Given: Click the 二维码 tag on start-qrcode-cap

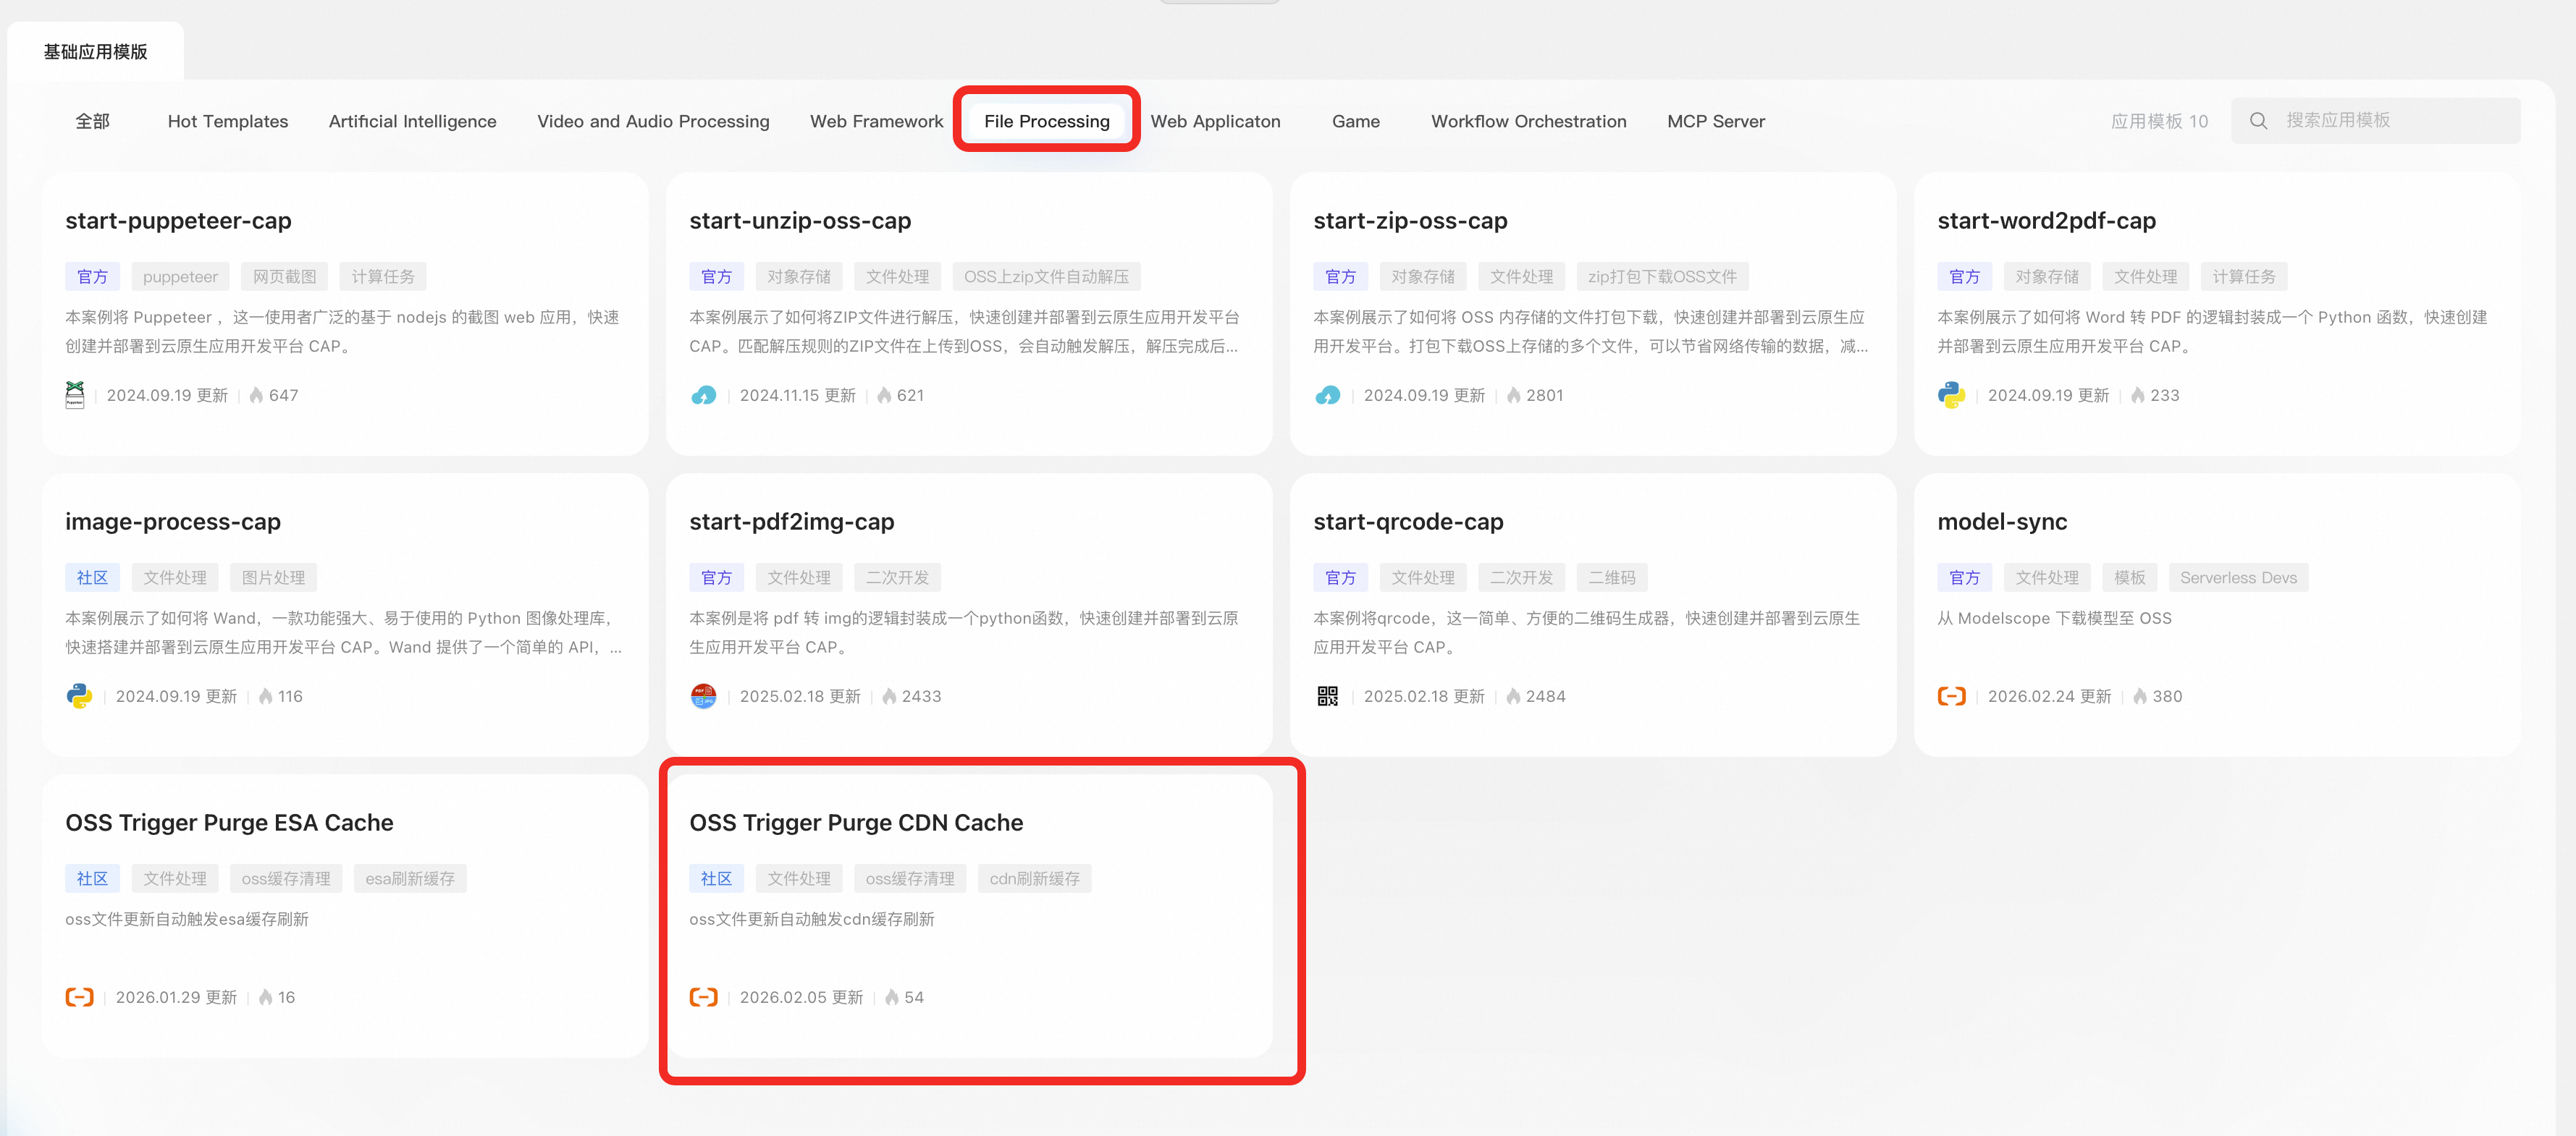Looking at the screenshot, I should click(x=1612, y=577).
